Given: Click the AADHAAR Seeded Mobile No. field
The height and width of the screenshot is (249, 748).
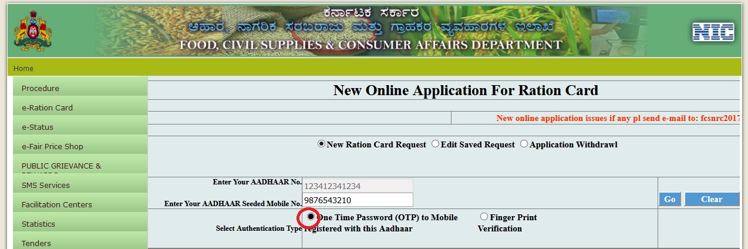Looking at the screenshot, I should pyautogui.click(x=357, y=200).
